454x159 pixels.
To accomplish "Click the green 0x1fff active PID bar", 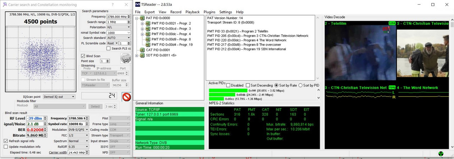I will [x=229, y=90].
